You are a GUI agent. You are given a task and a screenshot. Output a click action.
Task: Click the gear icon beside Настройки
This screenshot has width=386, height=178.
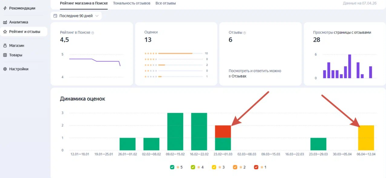(x=5, y=69)
